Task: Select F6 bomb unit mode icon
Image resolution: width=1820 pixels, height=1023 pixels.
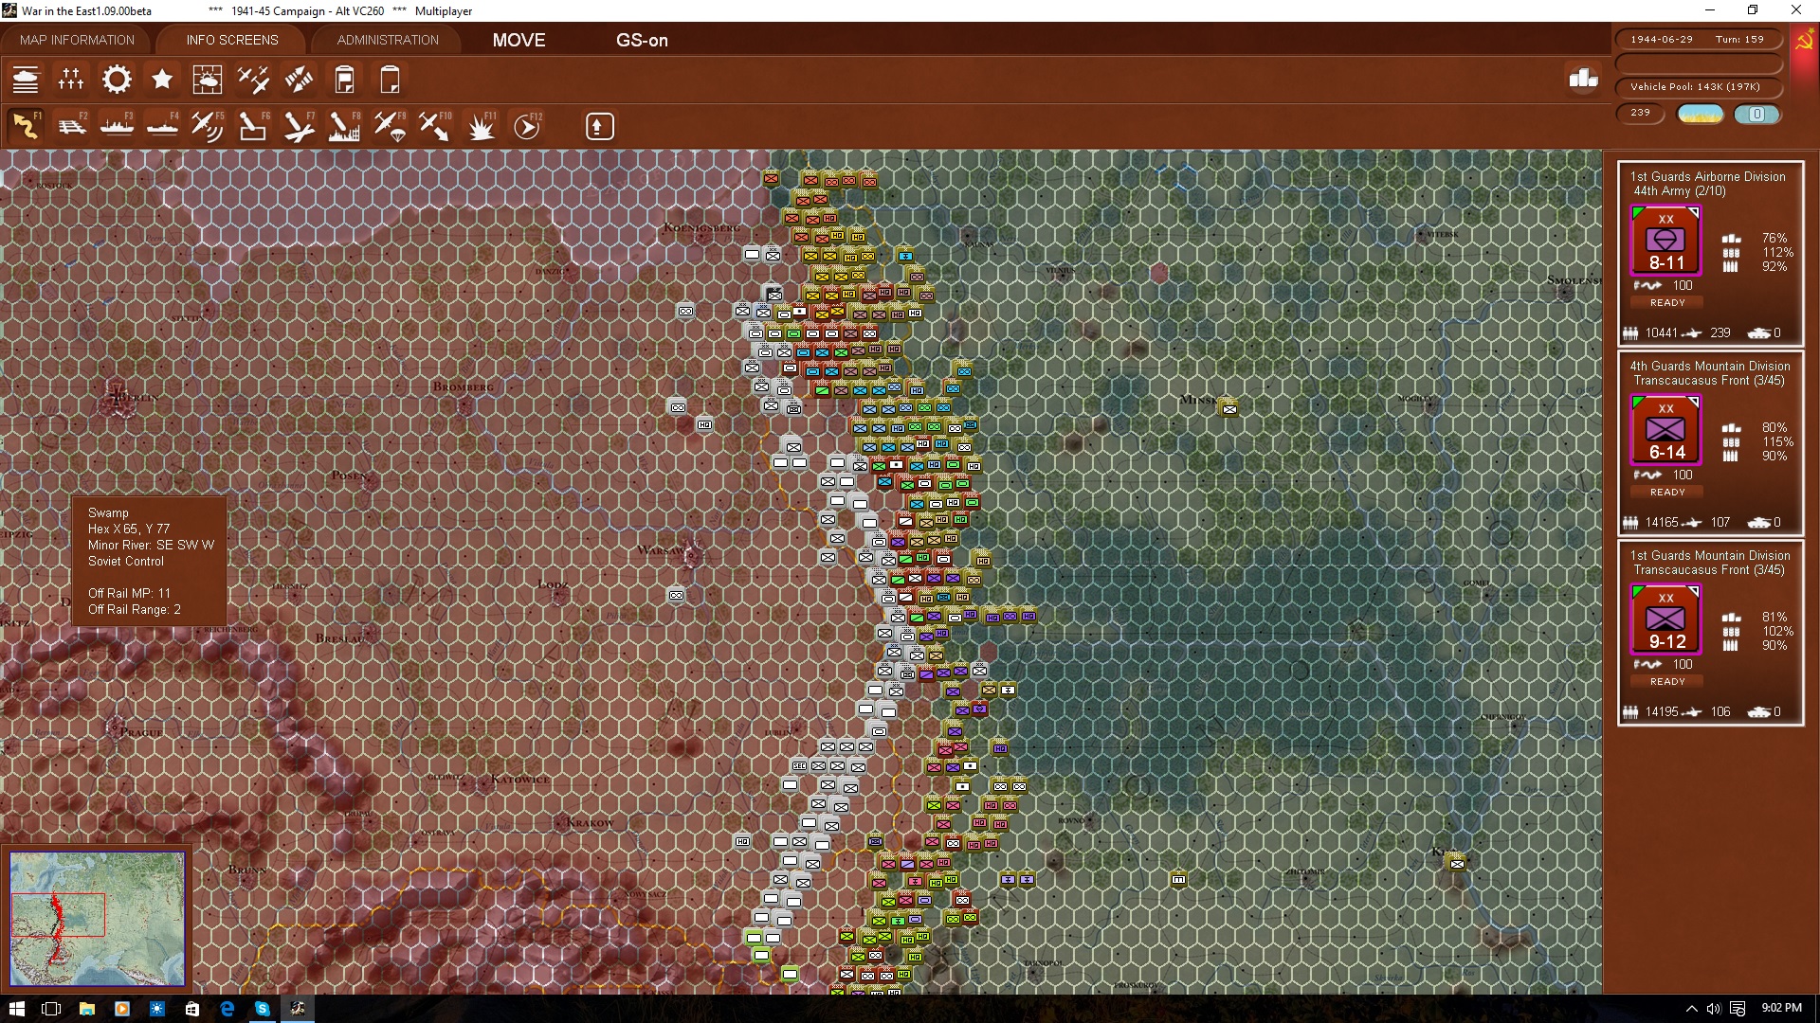Action: (x=253, y=126)
